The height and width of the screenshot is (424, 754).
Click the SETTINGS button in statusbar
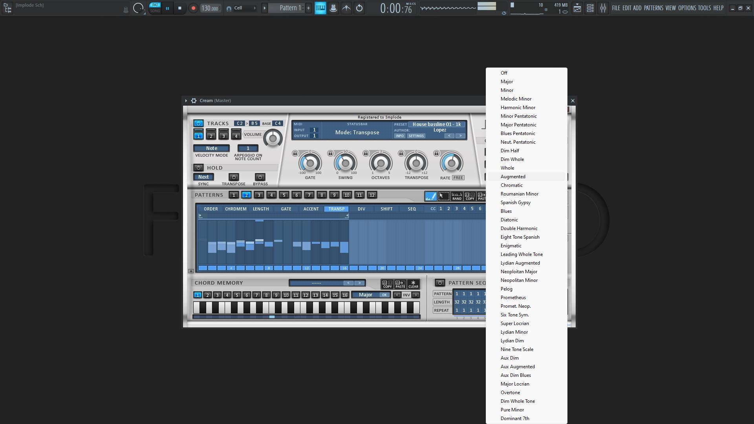click(416, 136)
